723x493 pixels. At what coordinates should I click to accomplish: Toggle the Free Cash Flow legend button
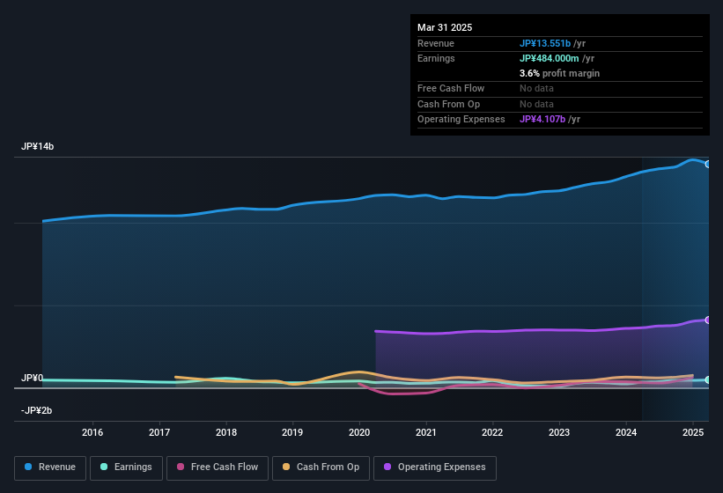coord(218,467)
